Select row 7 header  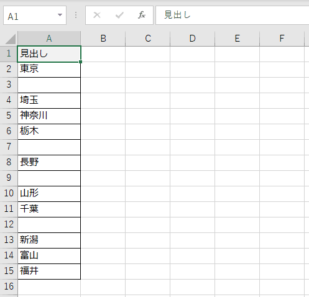(9, 147)
